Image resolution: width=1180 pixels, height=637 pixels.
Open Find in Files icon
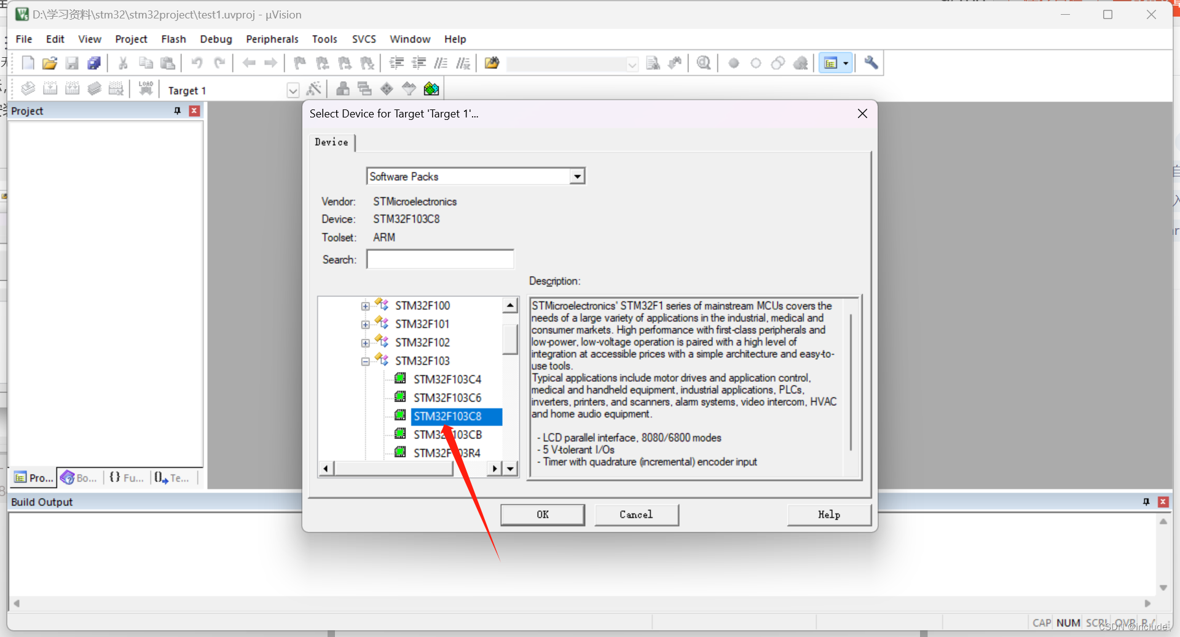492,63
